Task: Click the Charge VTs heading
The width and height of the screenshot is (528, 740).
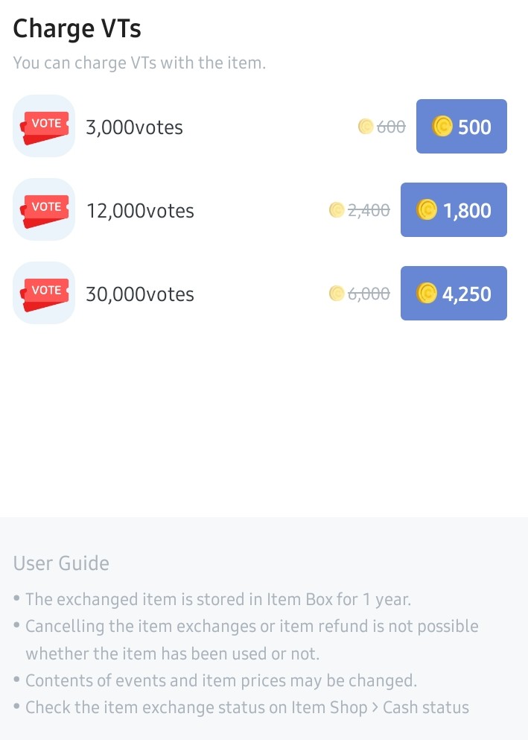Action: pyautogui.click(x=77, y=29)
